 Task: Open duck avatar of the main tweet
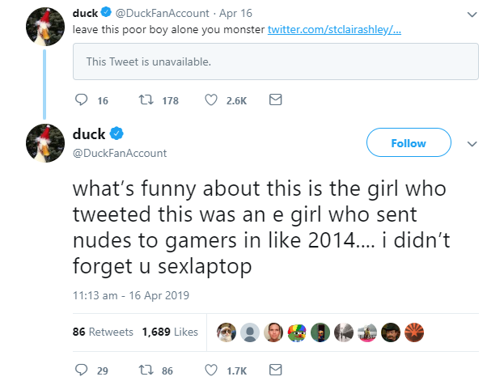(45, 143)
